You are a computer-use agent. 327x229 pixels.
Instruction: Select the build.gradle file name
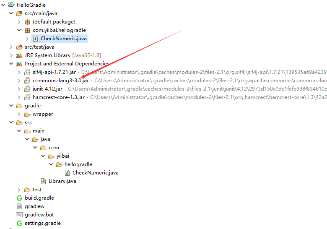(39, 198)
